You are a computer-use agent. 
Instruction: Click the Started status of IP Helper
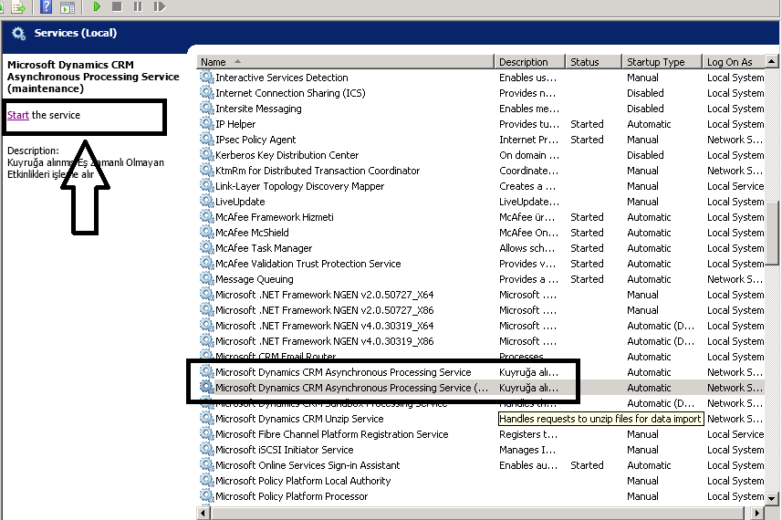click(587, 124)
